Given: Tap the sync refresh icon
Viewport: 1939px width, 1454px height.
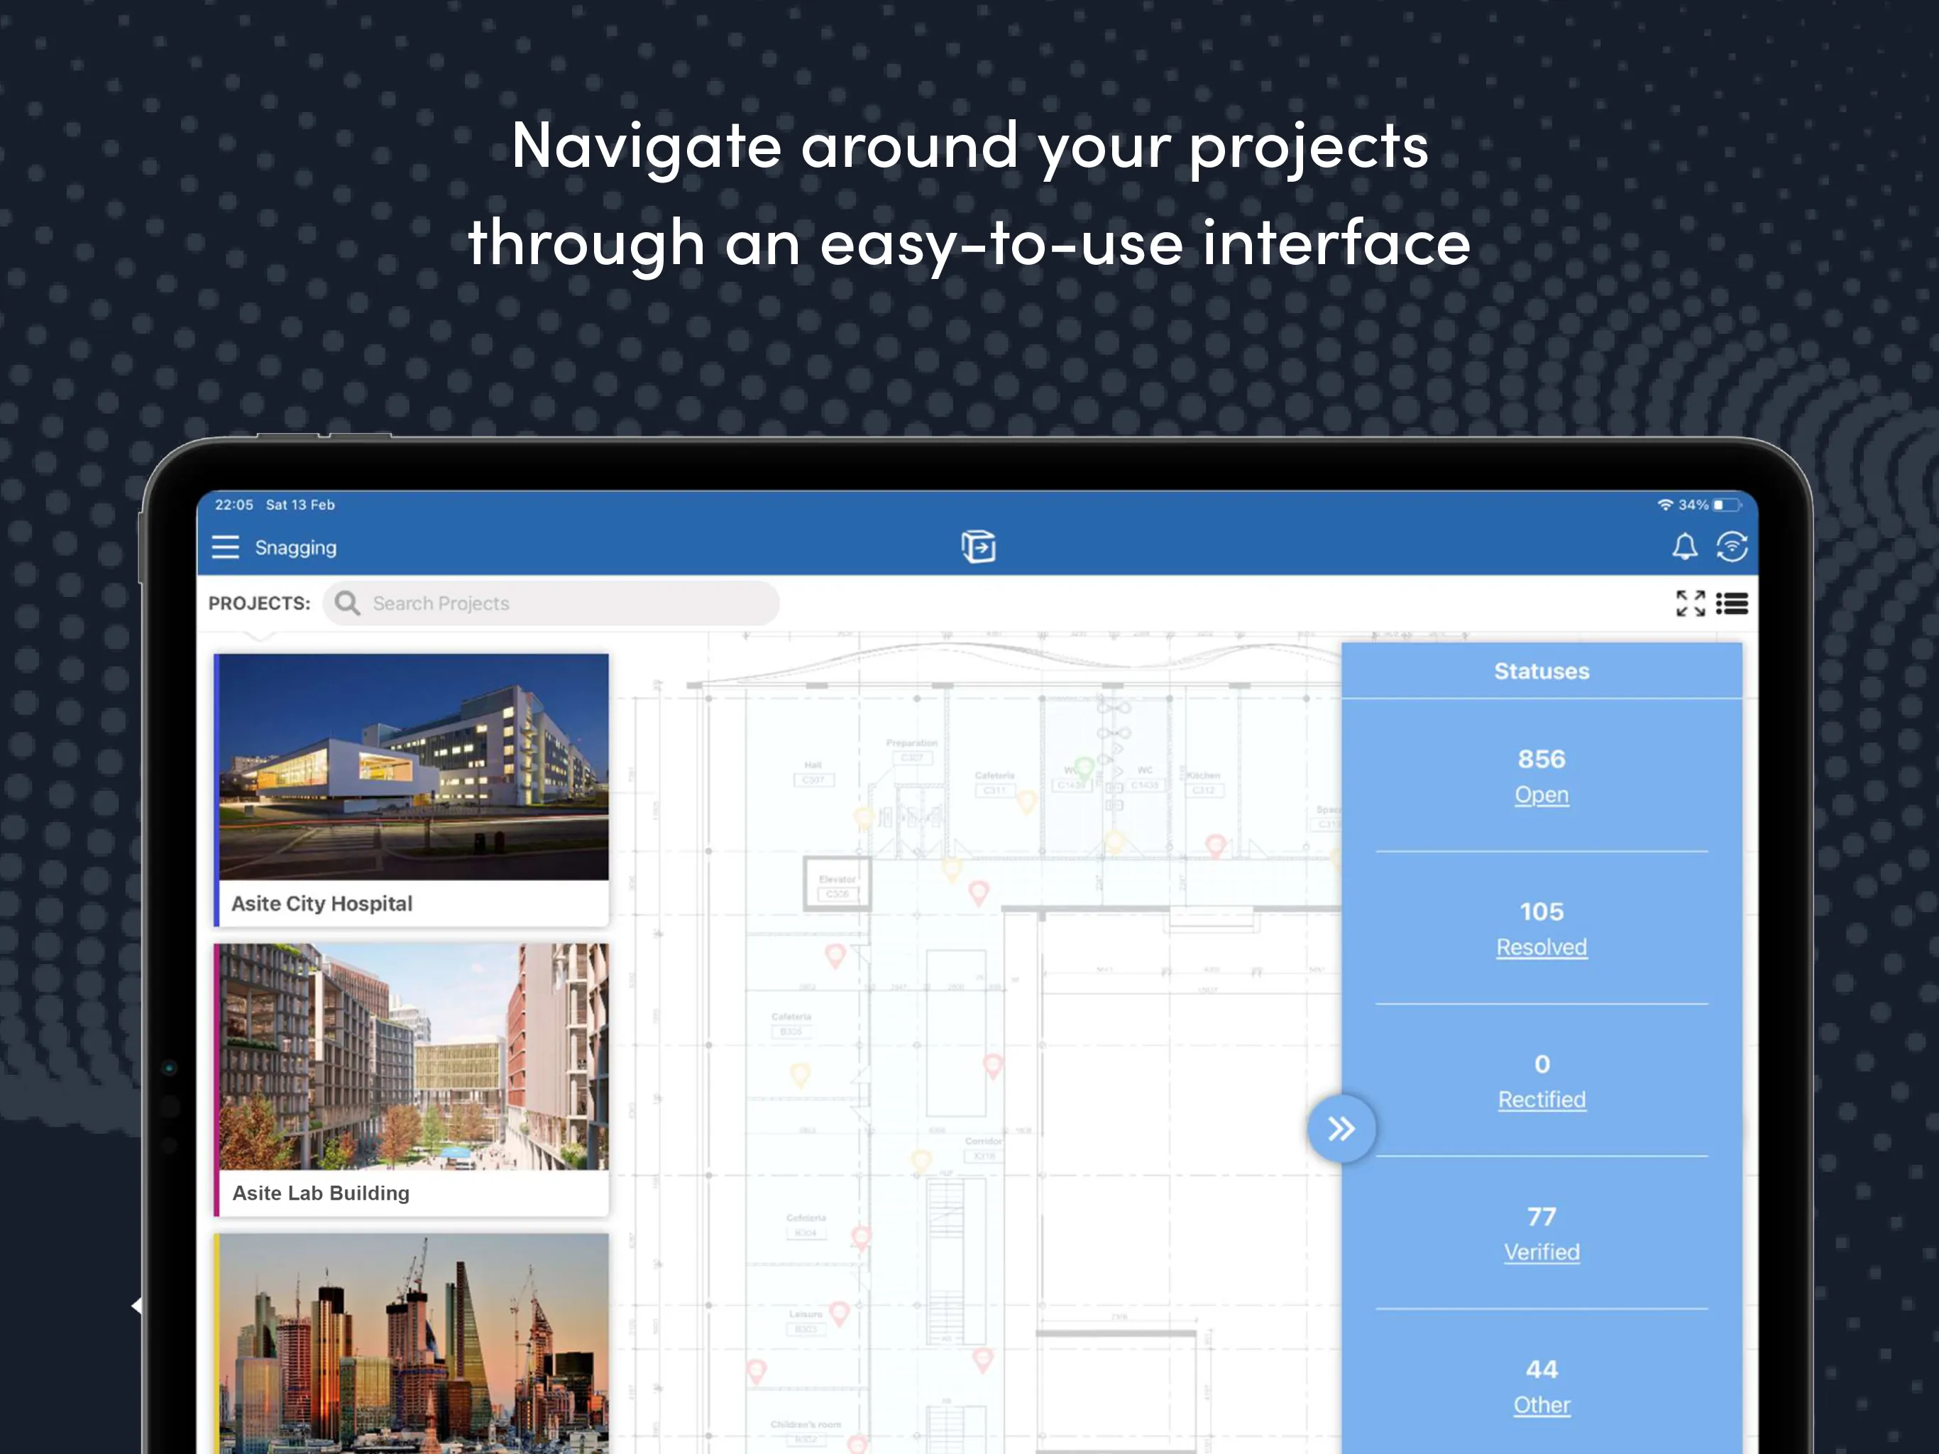Looking at the screenshot, I should [x=1732, y=547].
